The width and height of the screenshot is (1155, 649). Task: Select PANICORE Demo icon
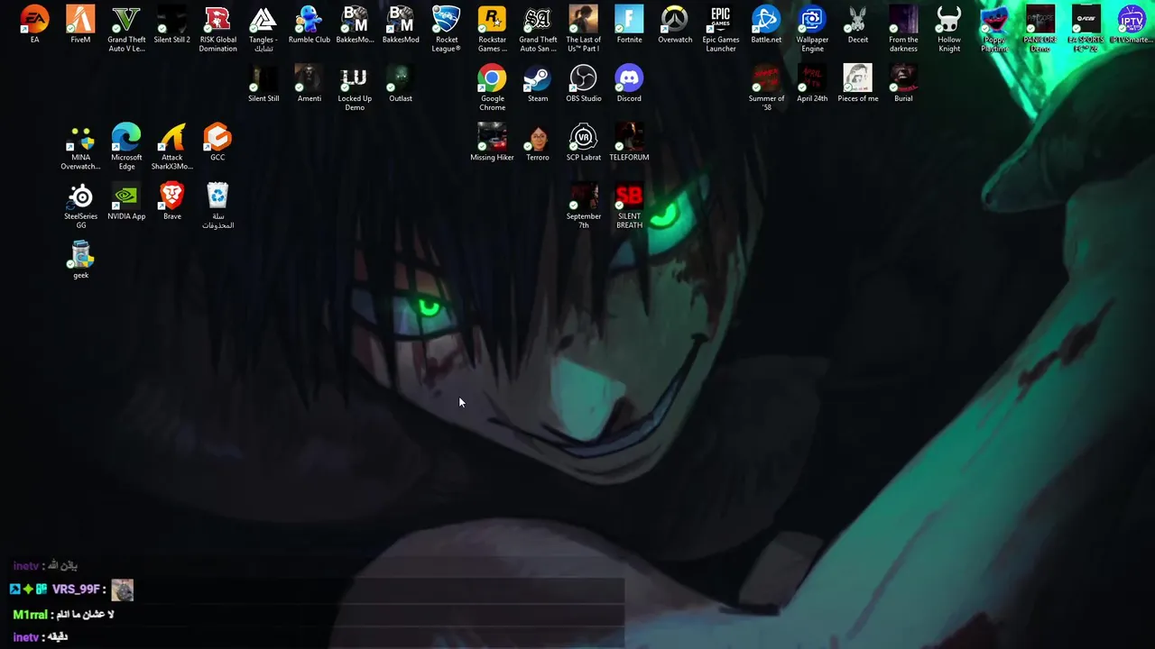click(1039, 20)
